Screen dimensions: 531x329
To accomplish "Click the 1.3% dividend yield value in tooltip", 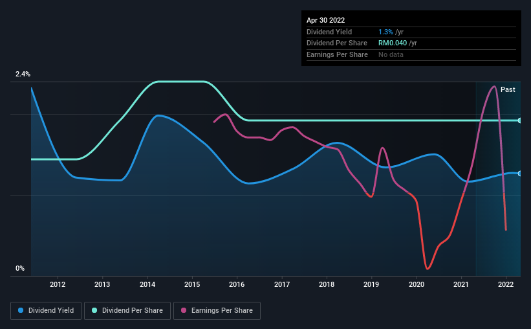I will (x=385, y=32).
